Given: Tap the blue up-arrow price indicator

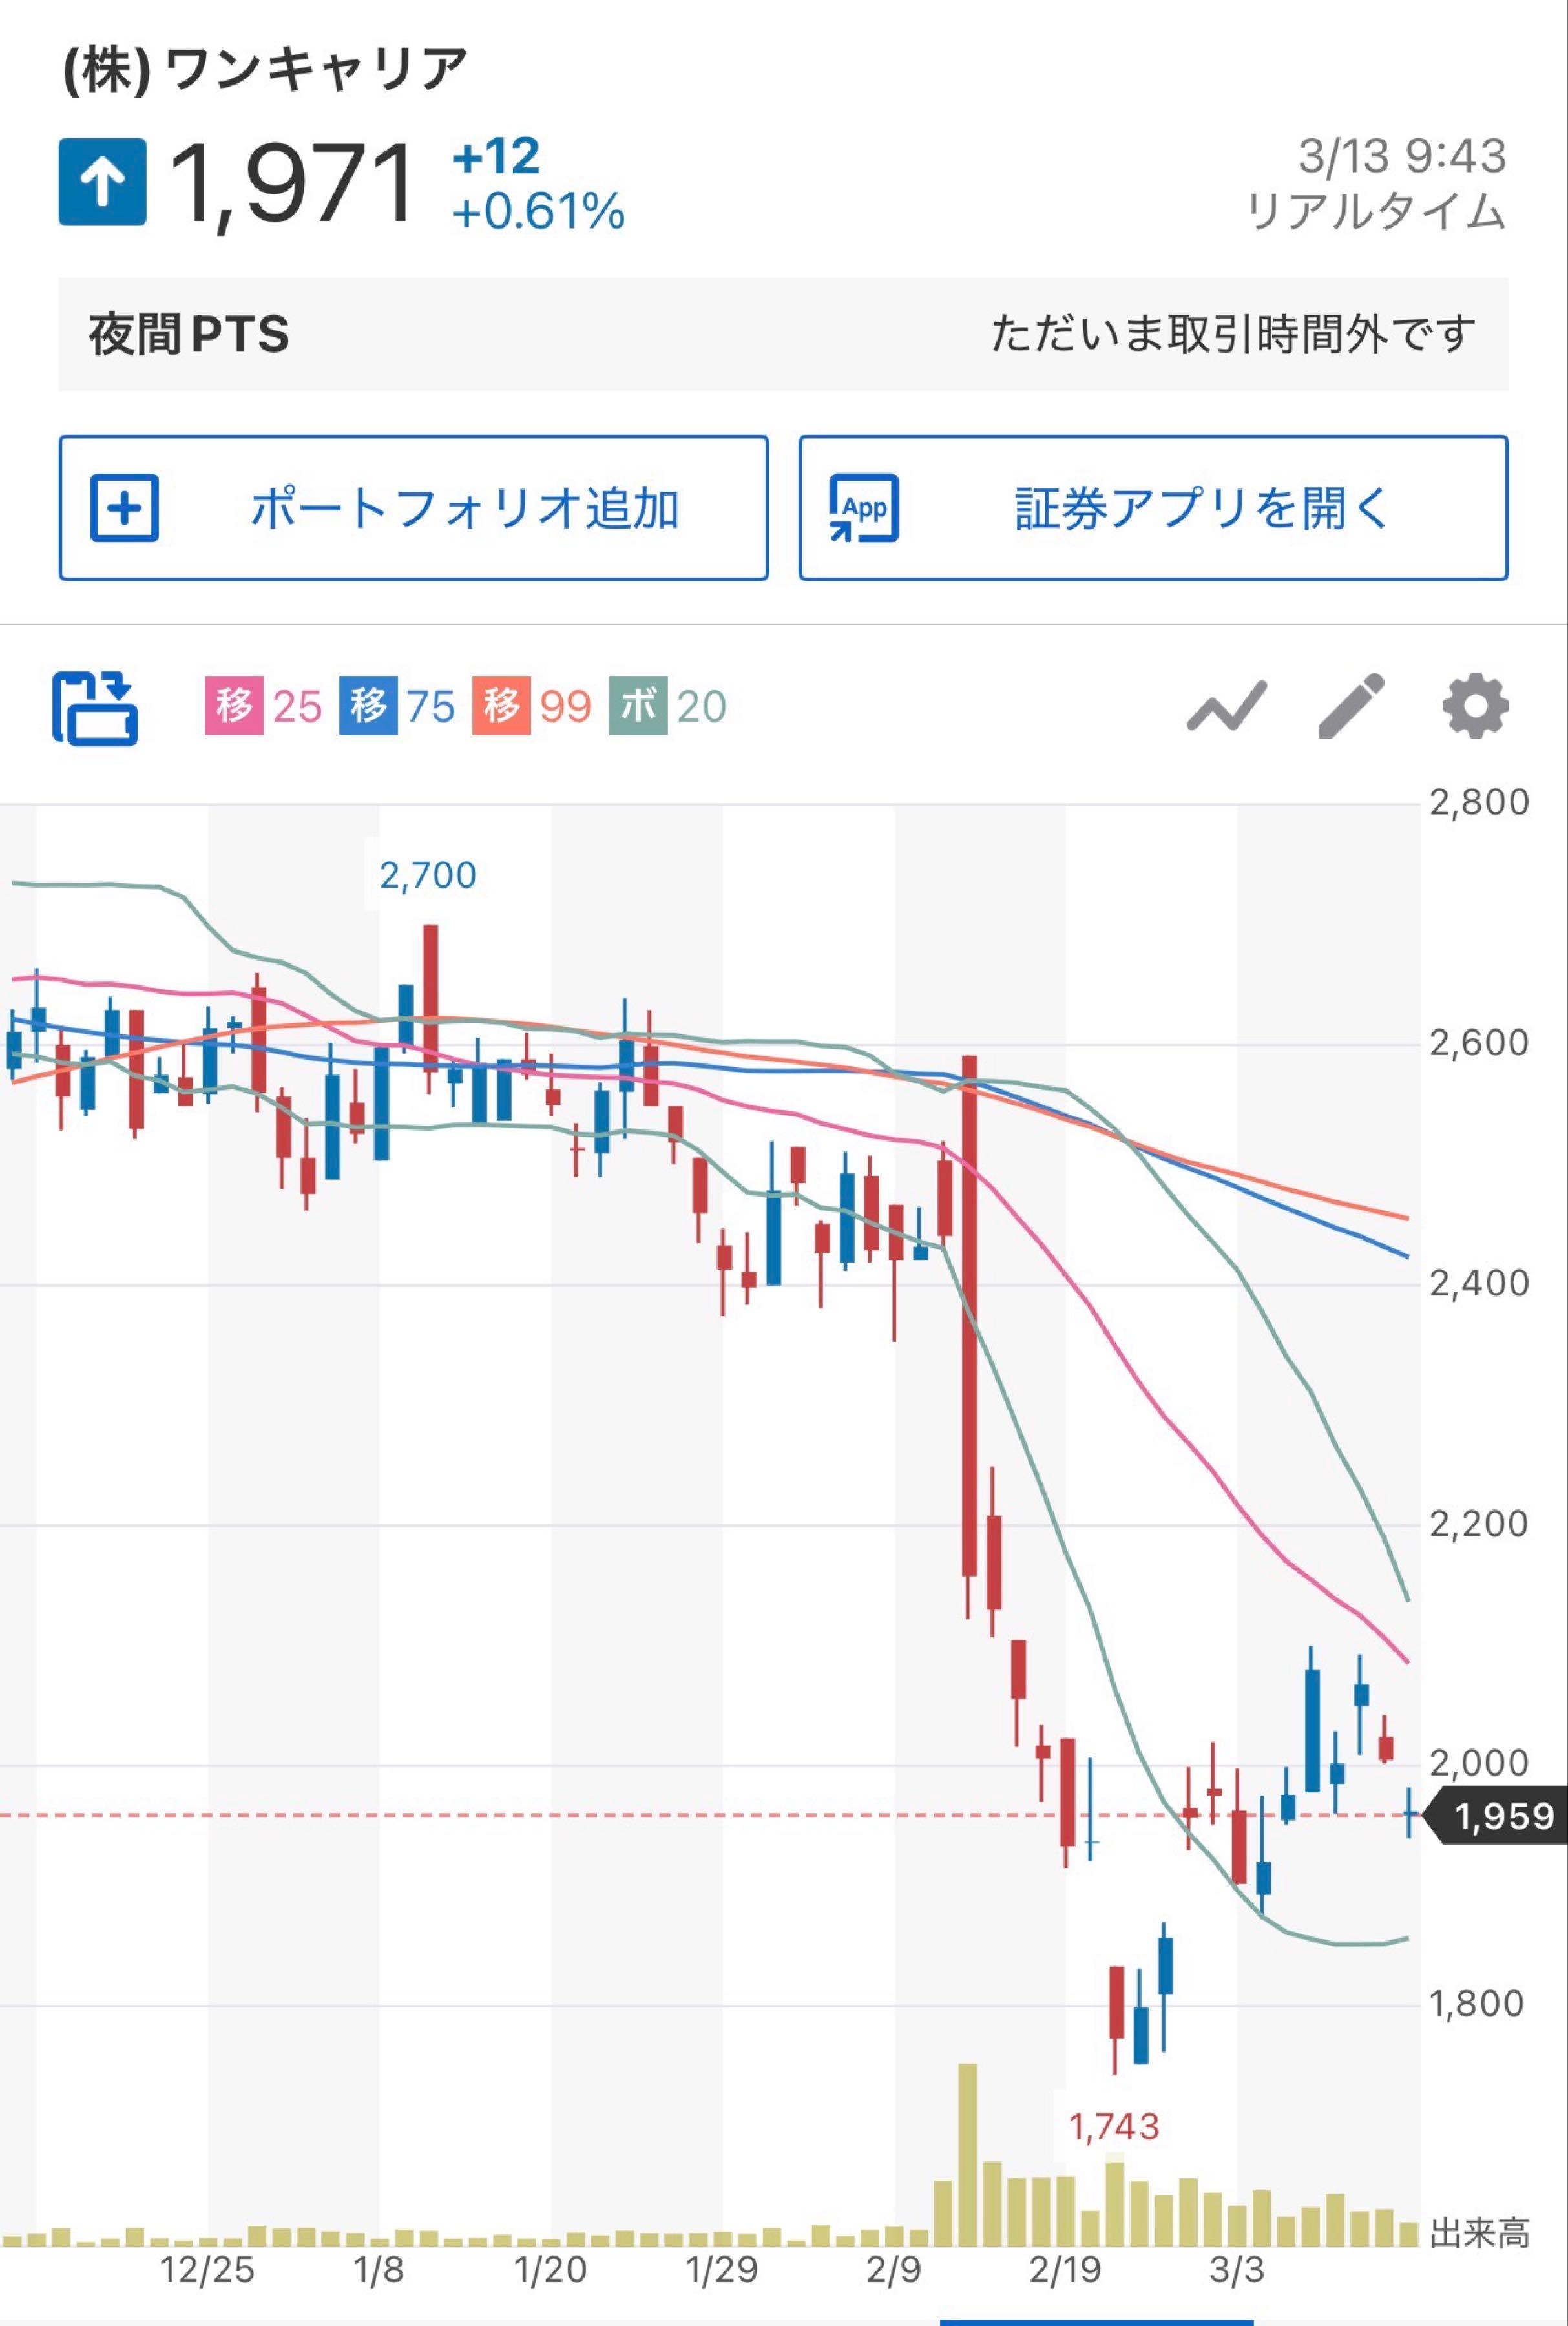Looking at the screenshot, I should coord(102,182).
